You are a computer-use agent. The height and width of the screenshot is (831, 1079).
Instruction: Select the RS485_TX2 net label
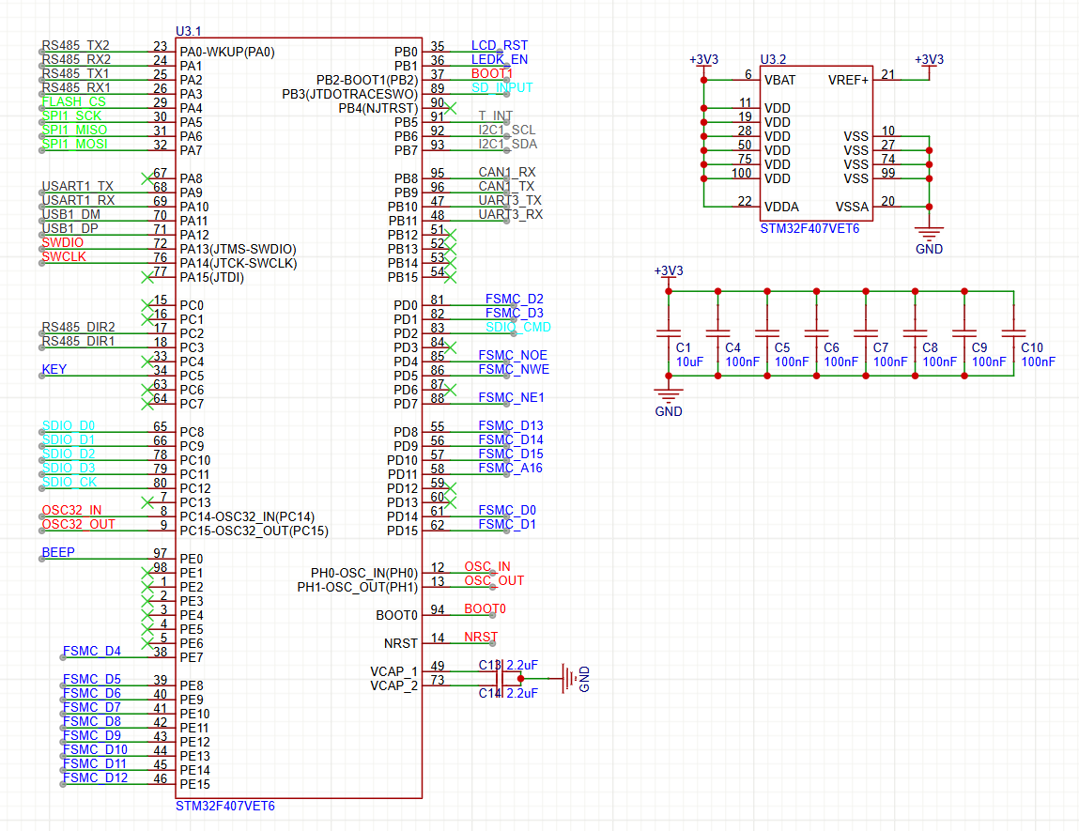(76, 45)
